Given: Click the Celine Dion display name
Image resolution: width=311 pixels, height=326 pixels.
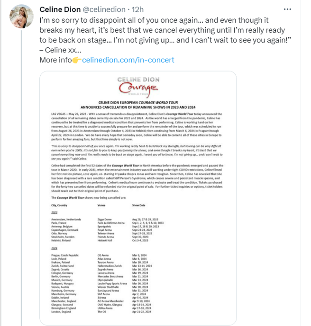Looking at the screenshot, I should pos(64,9).
